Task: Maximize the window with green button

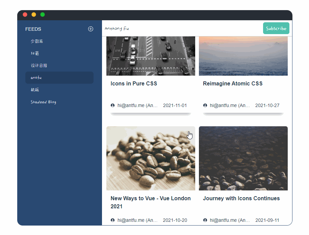Action: click(x=43, y=15)
